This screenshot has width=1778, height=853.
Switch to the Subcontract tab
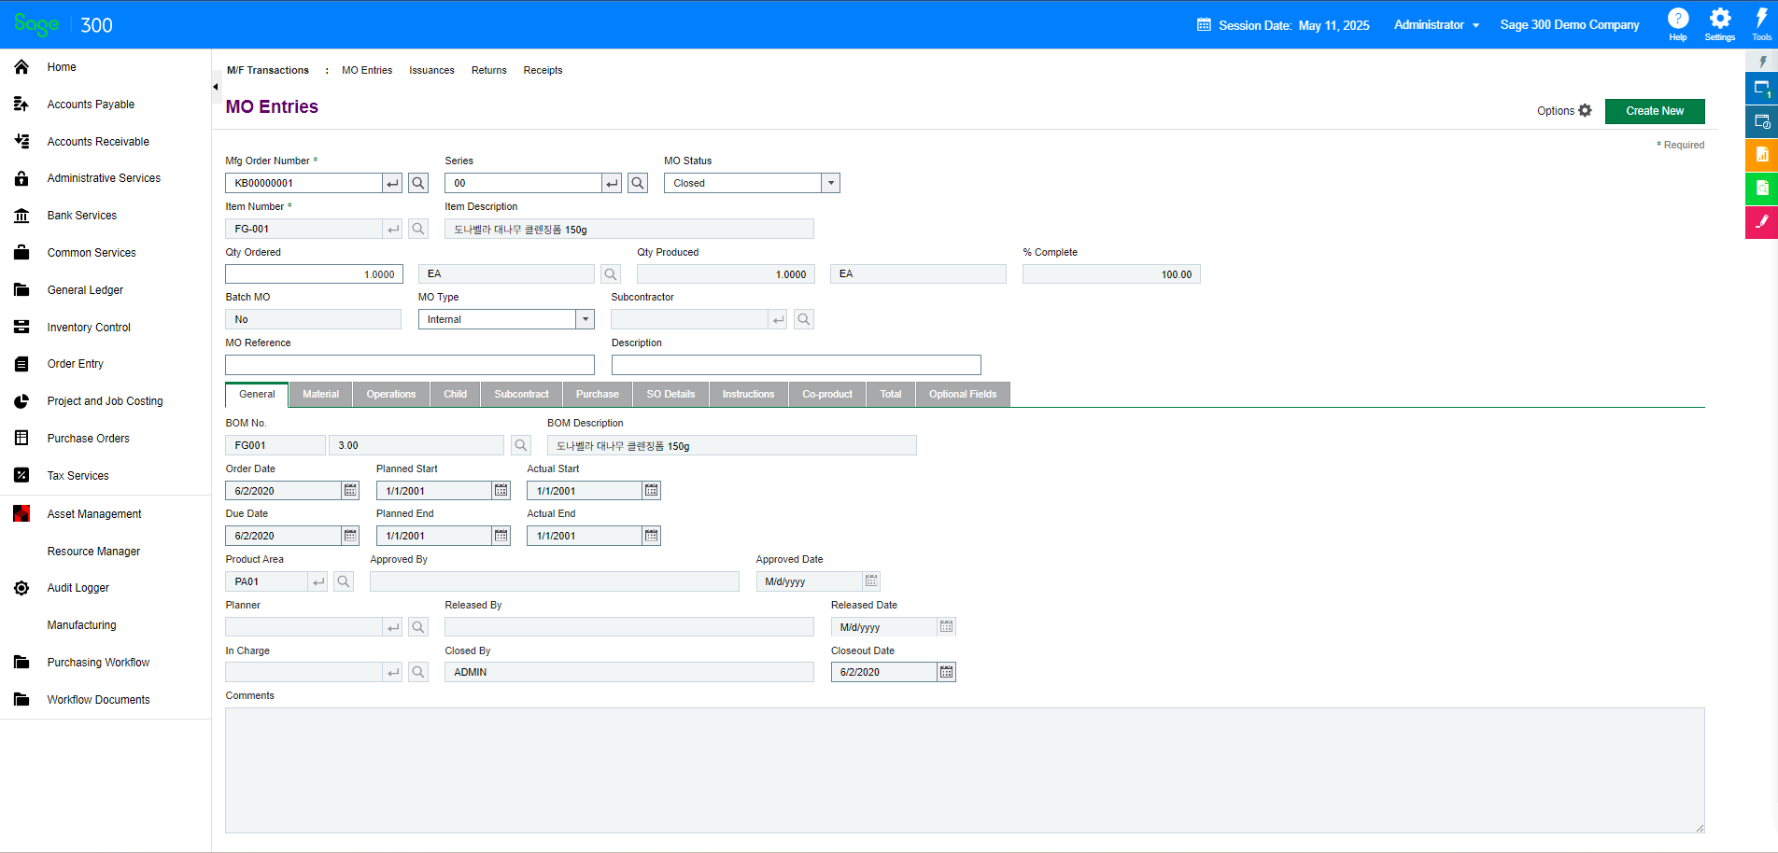click(521, 395)
